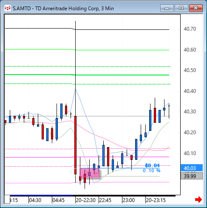207x208 pixels.
Task: Click the 40.10 price axis label
Action: [x=190, y=153]
